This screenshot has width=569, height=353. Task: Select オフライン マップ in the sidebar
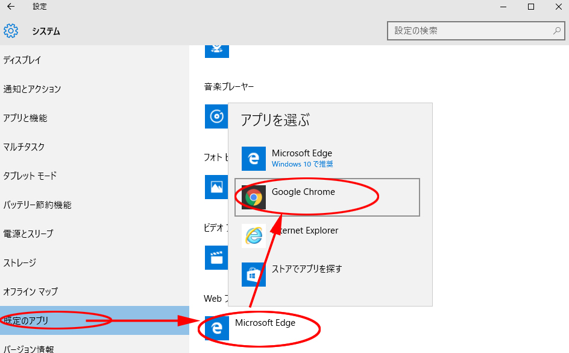95,291
